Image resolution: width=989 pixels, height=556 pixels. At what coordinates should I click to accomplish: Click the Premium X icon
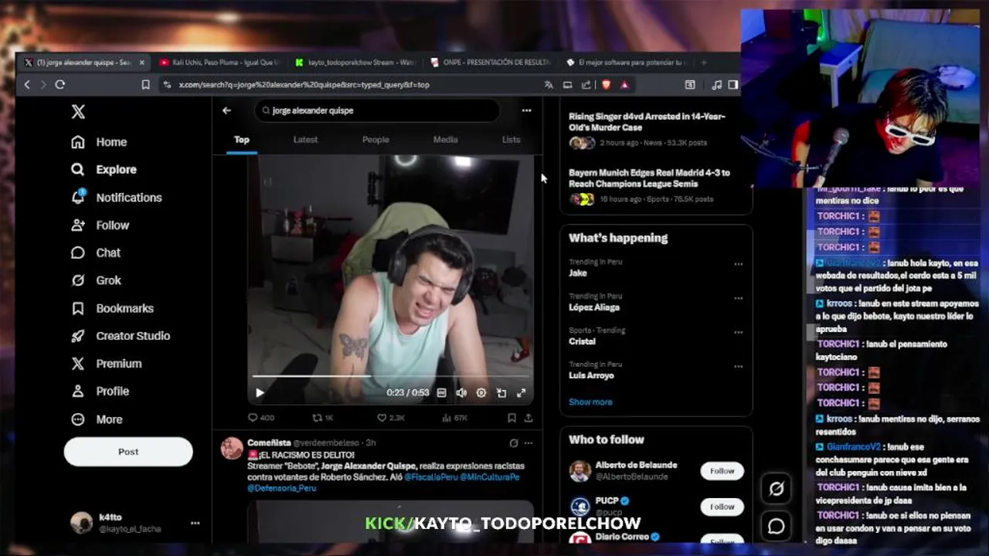(x=78, y=364)
